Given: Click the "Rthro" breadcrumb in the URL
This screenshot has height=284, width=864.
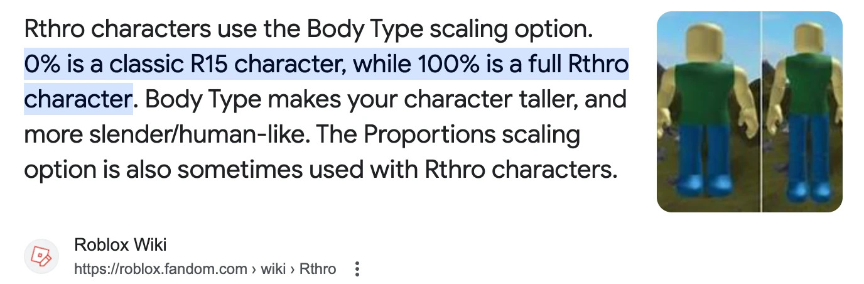Looking at the screenshot, I should [318, 269].
